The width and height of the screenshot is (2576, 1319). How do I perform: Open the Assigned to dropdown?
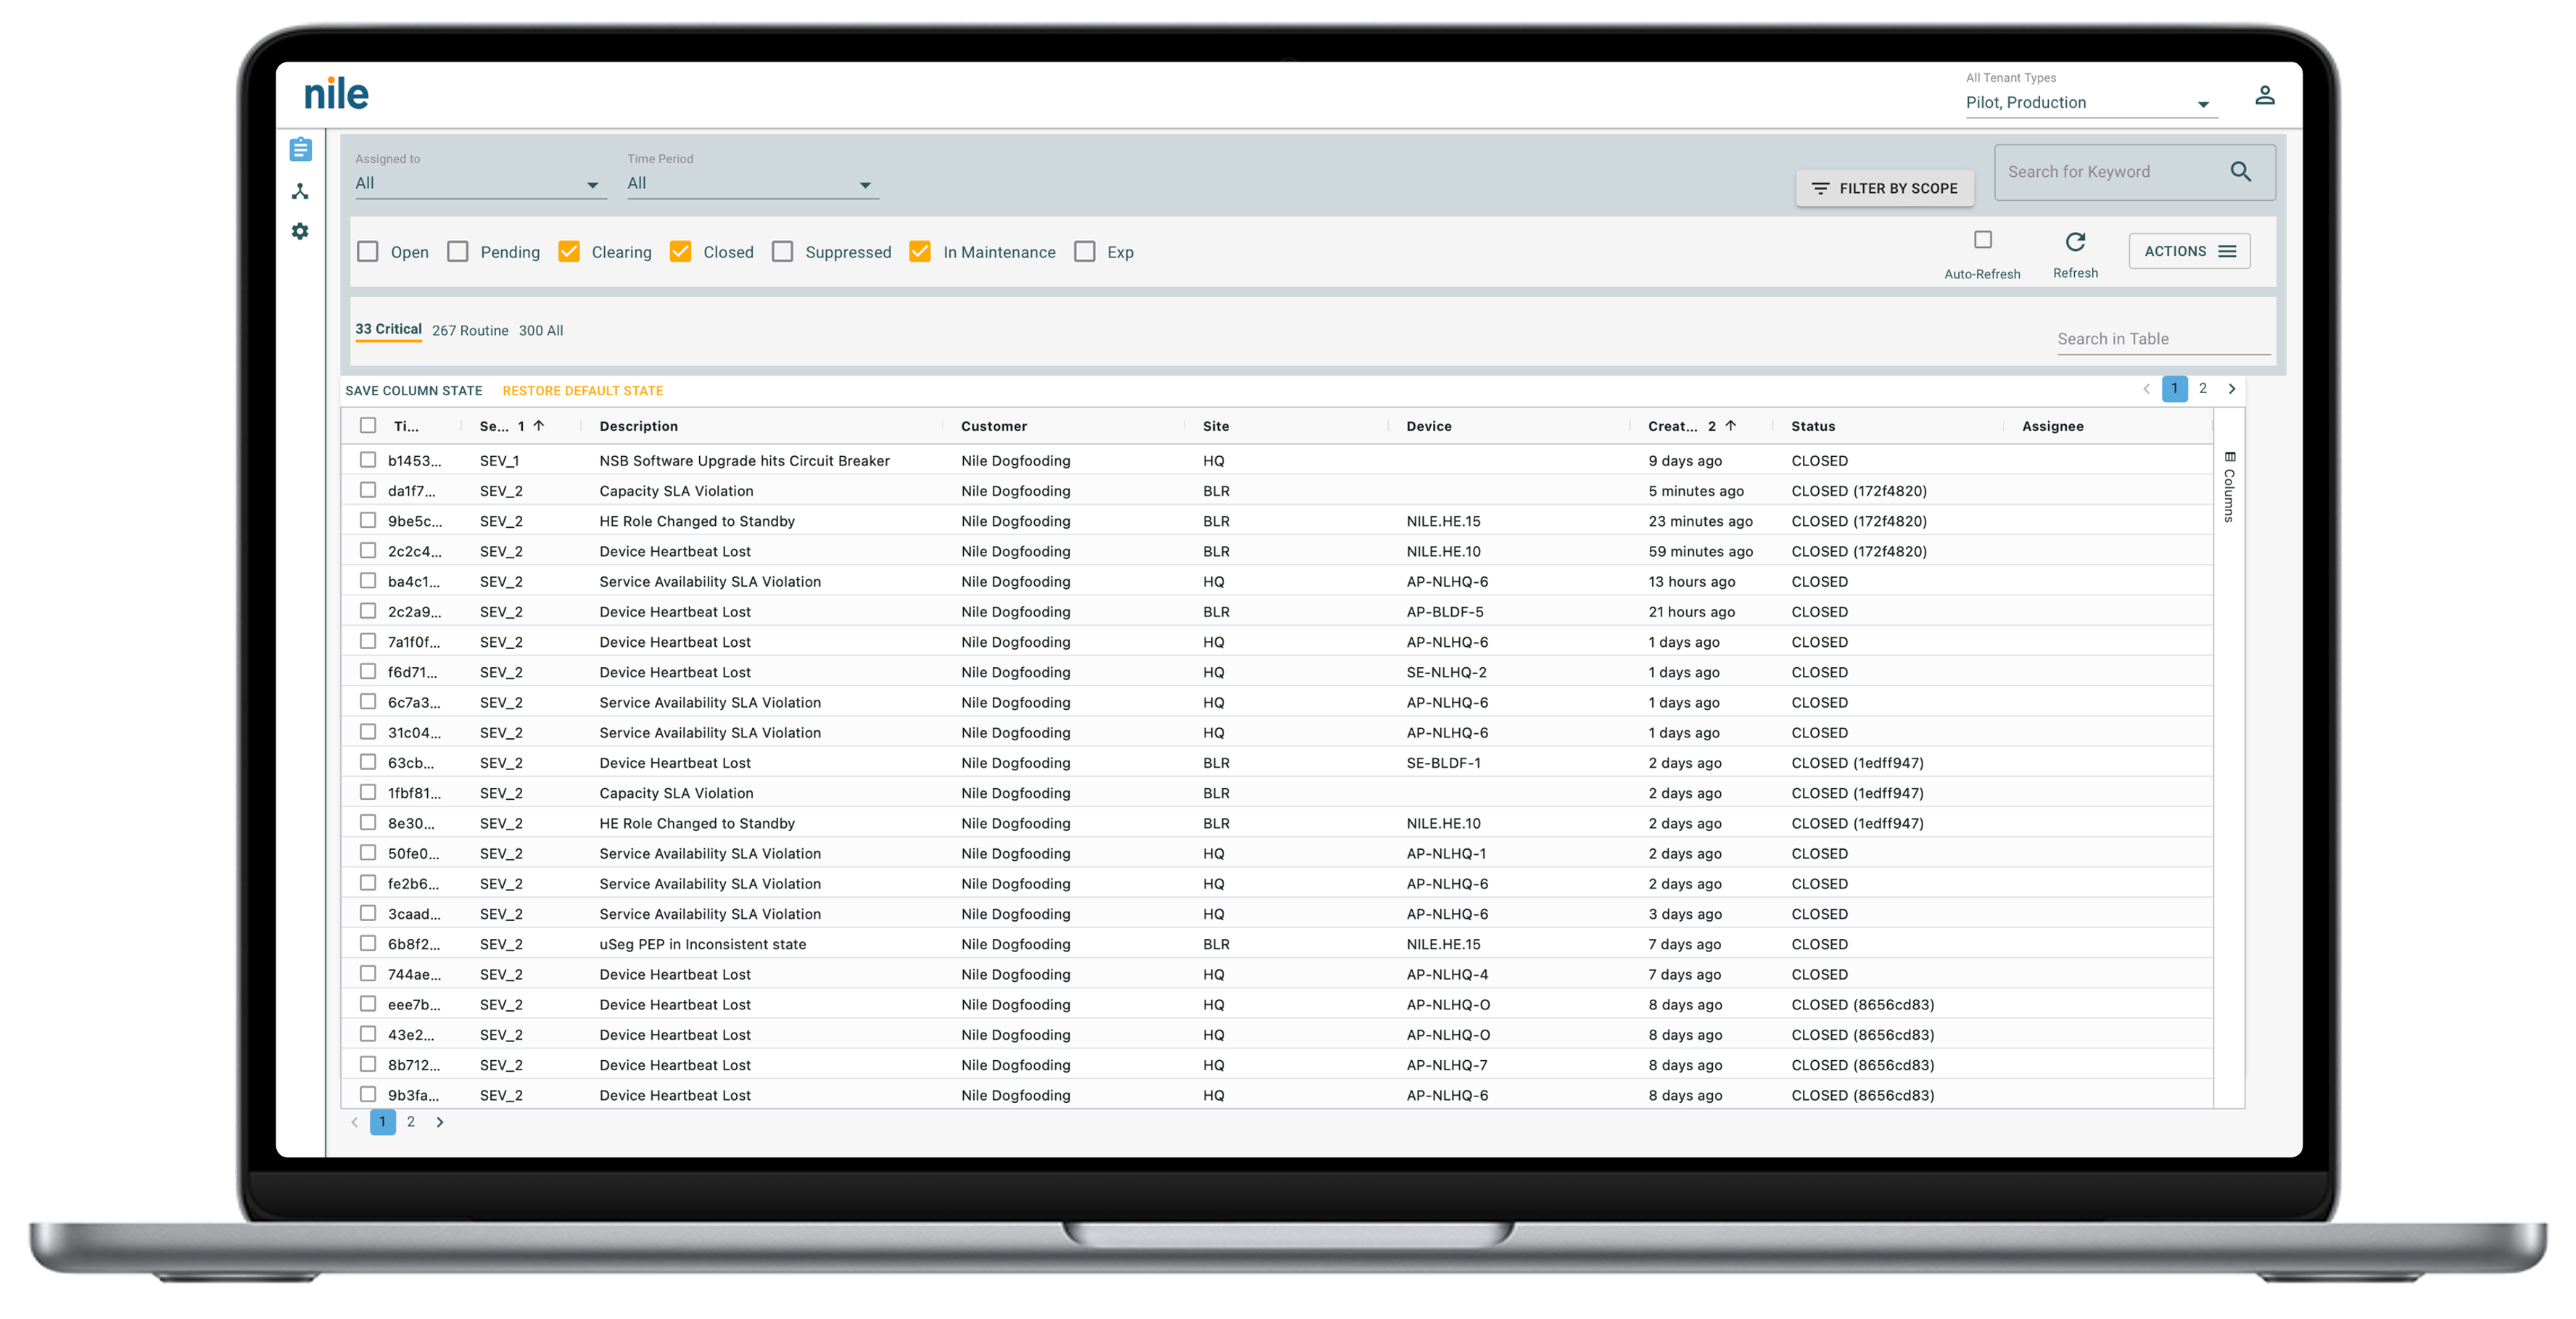tap(481, 184)
